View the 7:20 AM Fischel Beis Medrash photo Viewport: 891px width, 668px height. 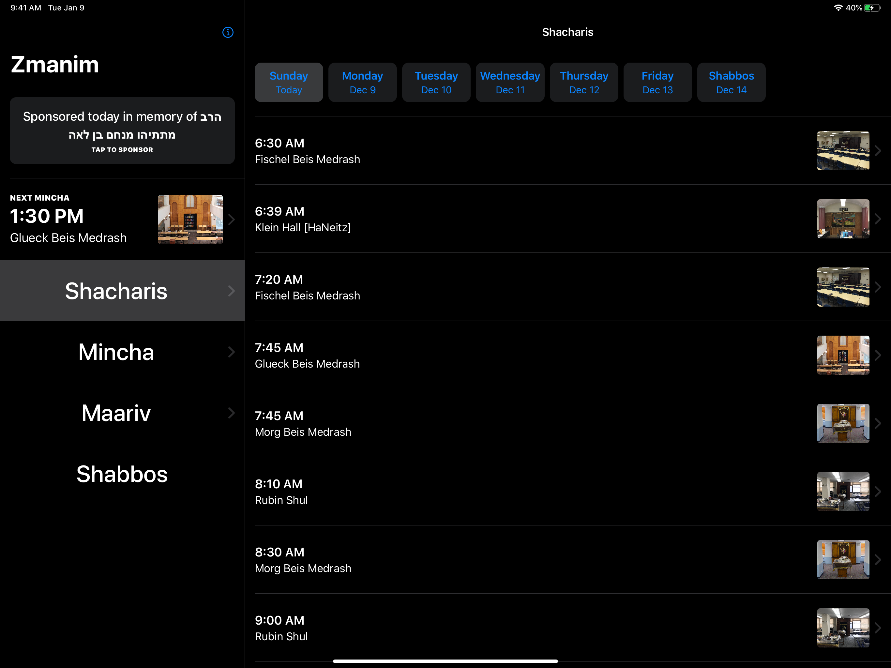[843, 287]
